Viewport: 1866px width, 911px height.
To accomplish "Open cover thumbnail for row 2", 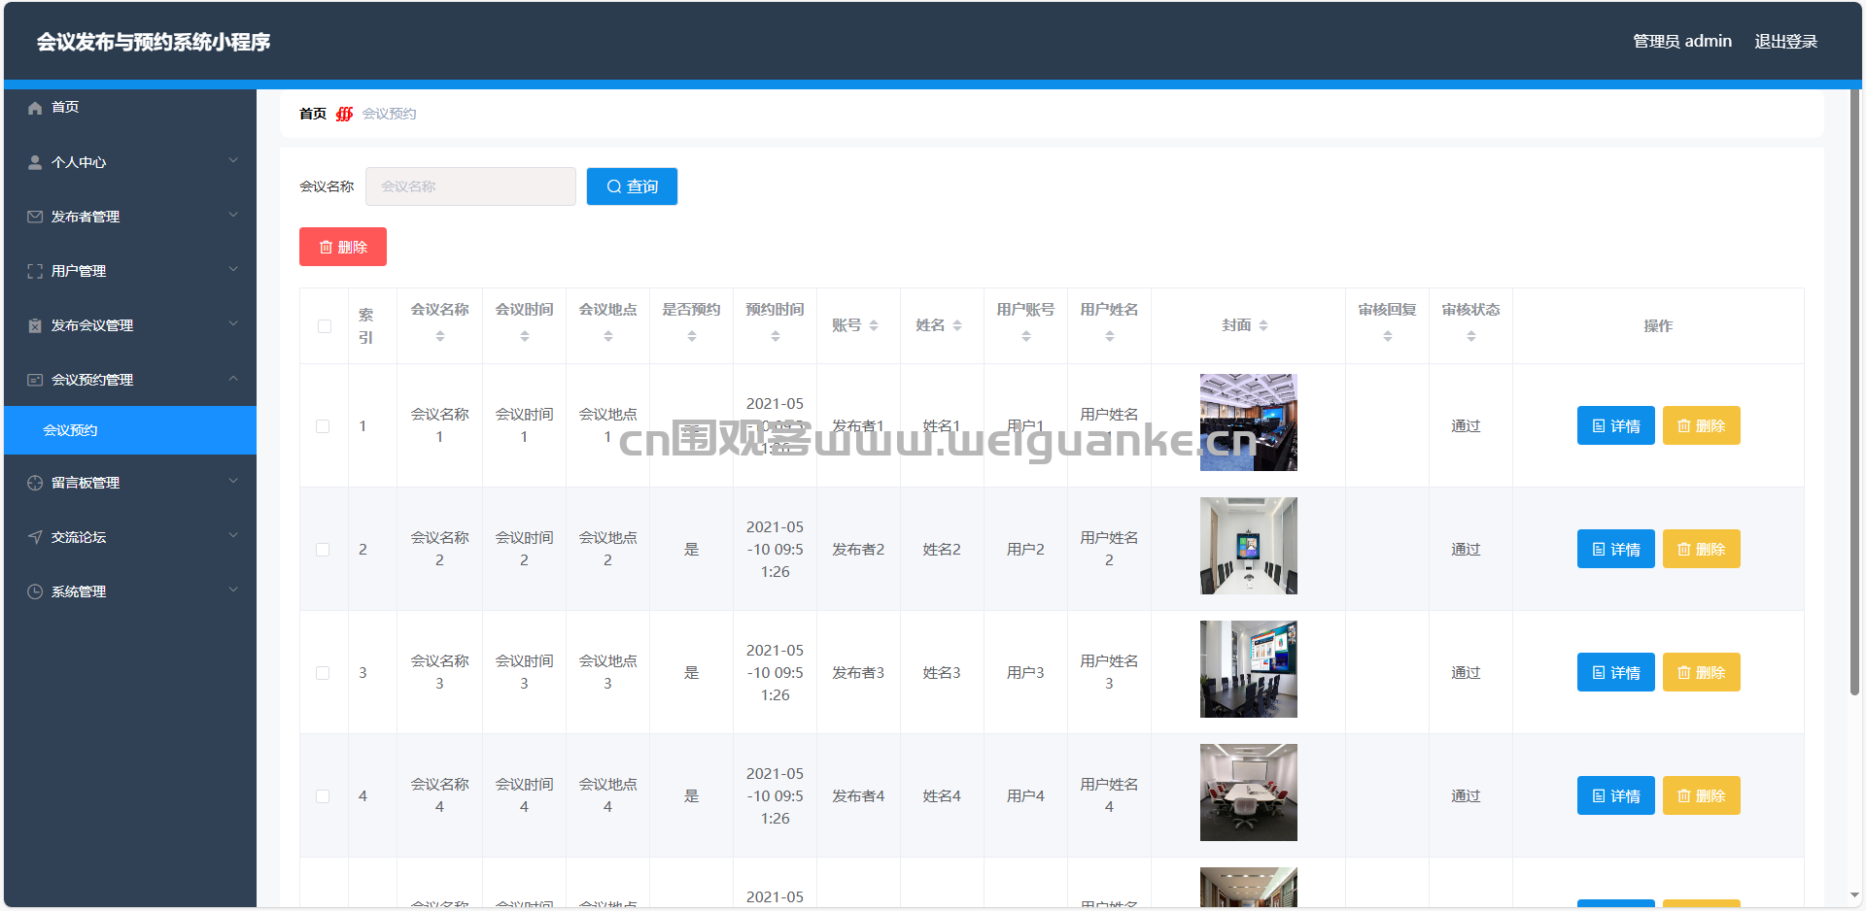I will (1249, 546).
